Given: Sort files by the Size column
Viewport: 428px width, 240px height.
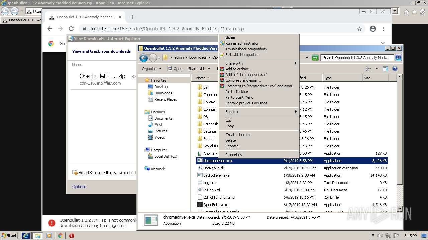Looking at the screenshot, I should (x=376, y=78).
